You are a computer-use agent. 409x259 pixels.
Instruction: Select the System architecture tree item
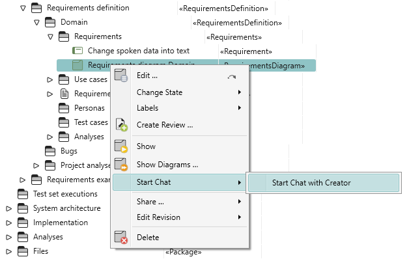pyautogui.click(x=67, y=208)
